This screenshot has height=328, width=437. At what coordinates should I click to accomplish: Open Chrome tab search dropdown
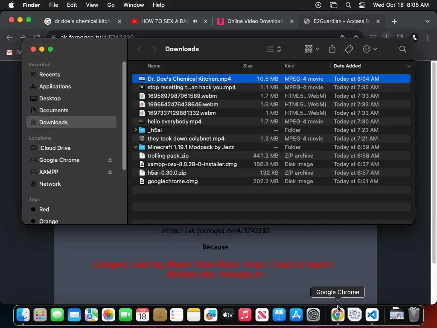tap(427, 21)
